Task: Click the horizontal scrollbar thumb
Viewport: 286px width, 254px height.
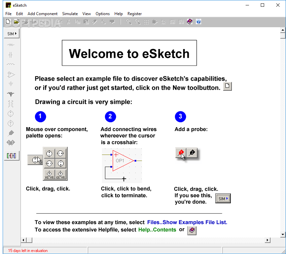Action: click(29, 240)
